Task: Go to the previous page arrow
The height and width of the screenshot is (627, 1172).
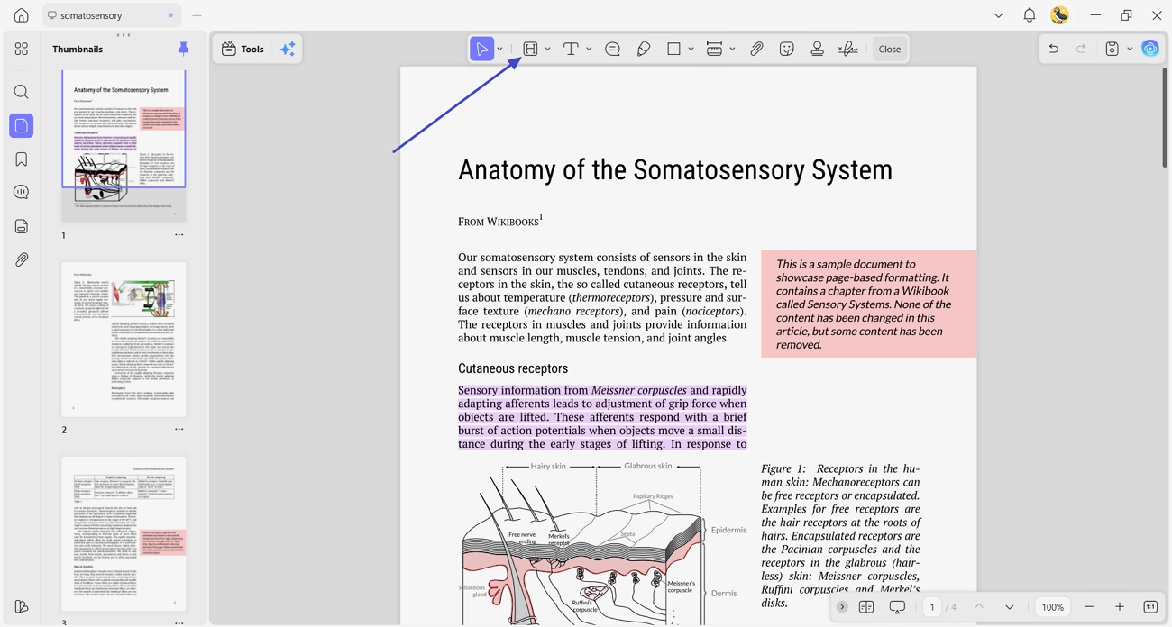Action: pyautogui.click(x=979, y=607)
